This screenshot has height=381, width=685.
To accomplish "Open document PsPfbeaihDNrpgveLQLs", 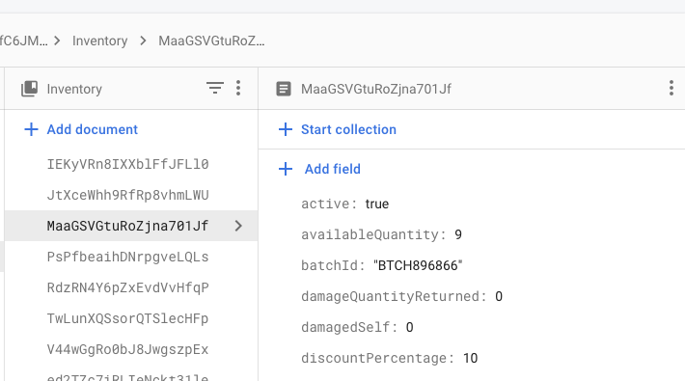I will (127, 257).
